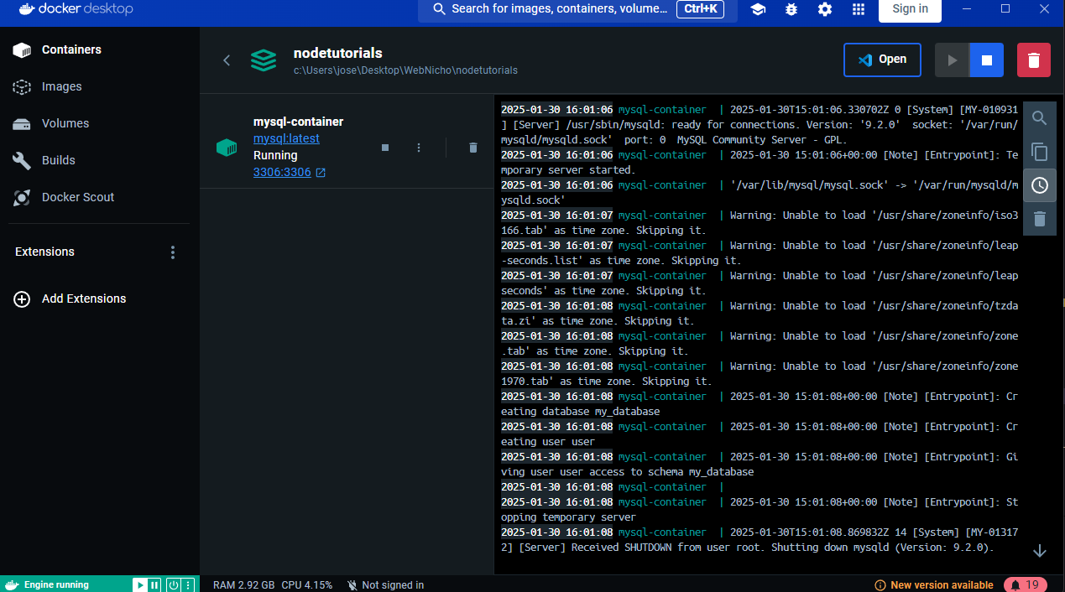Focus the search images, containers, volumes field
The width and height of the screenshot is (1065, 592).
click(578, 9)
